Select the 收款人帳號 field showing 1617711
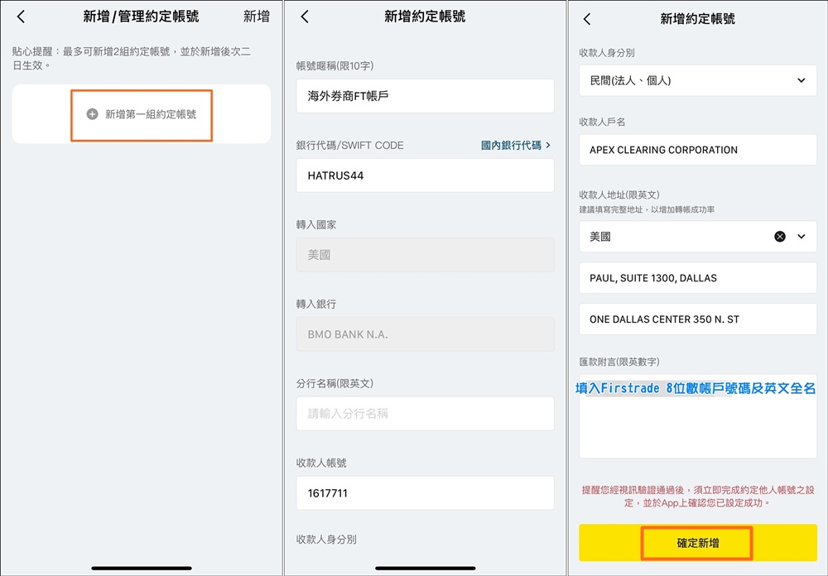The height and width of the screenshot is (576, 828). pyautogui.click(x=425, y=493)
